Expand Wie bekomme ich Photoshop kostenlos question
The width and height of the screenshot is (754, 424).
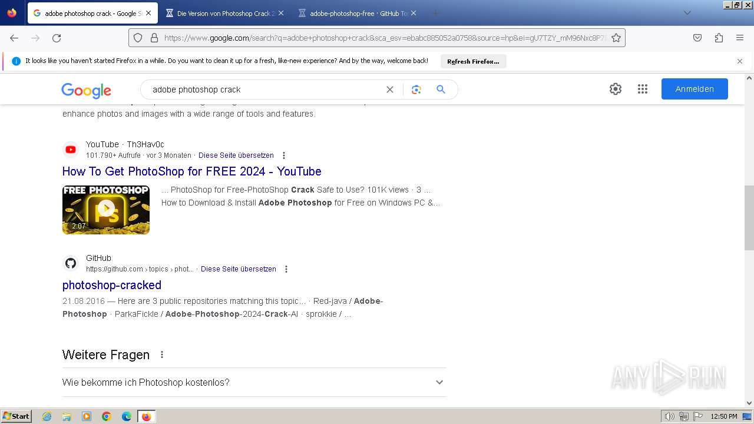tap(254, 382)
